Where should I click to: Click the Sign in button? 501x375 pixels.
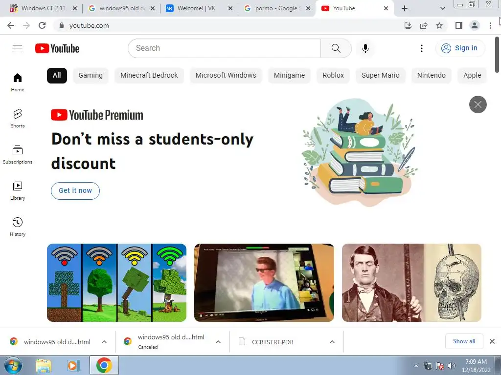460,48
